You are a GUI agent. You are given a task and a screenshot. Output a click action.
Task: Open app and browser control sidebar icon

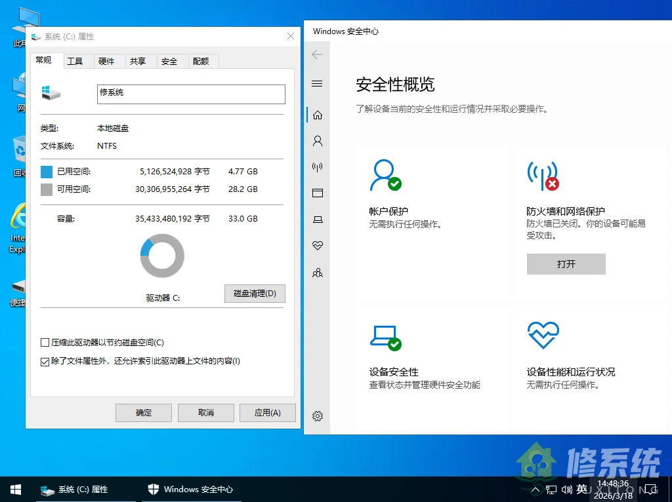[x=318, y=193]
